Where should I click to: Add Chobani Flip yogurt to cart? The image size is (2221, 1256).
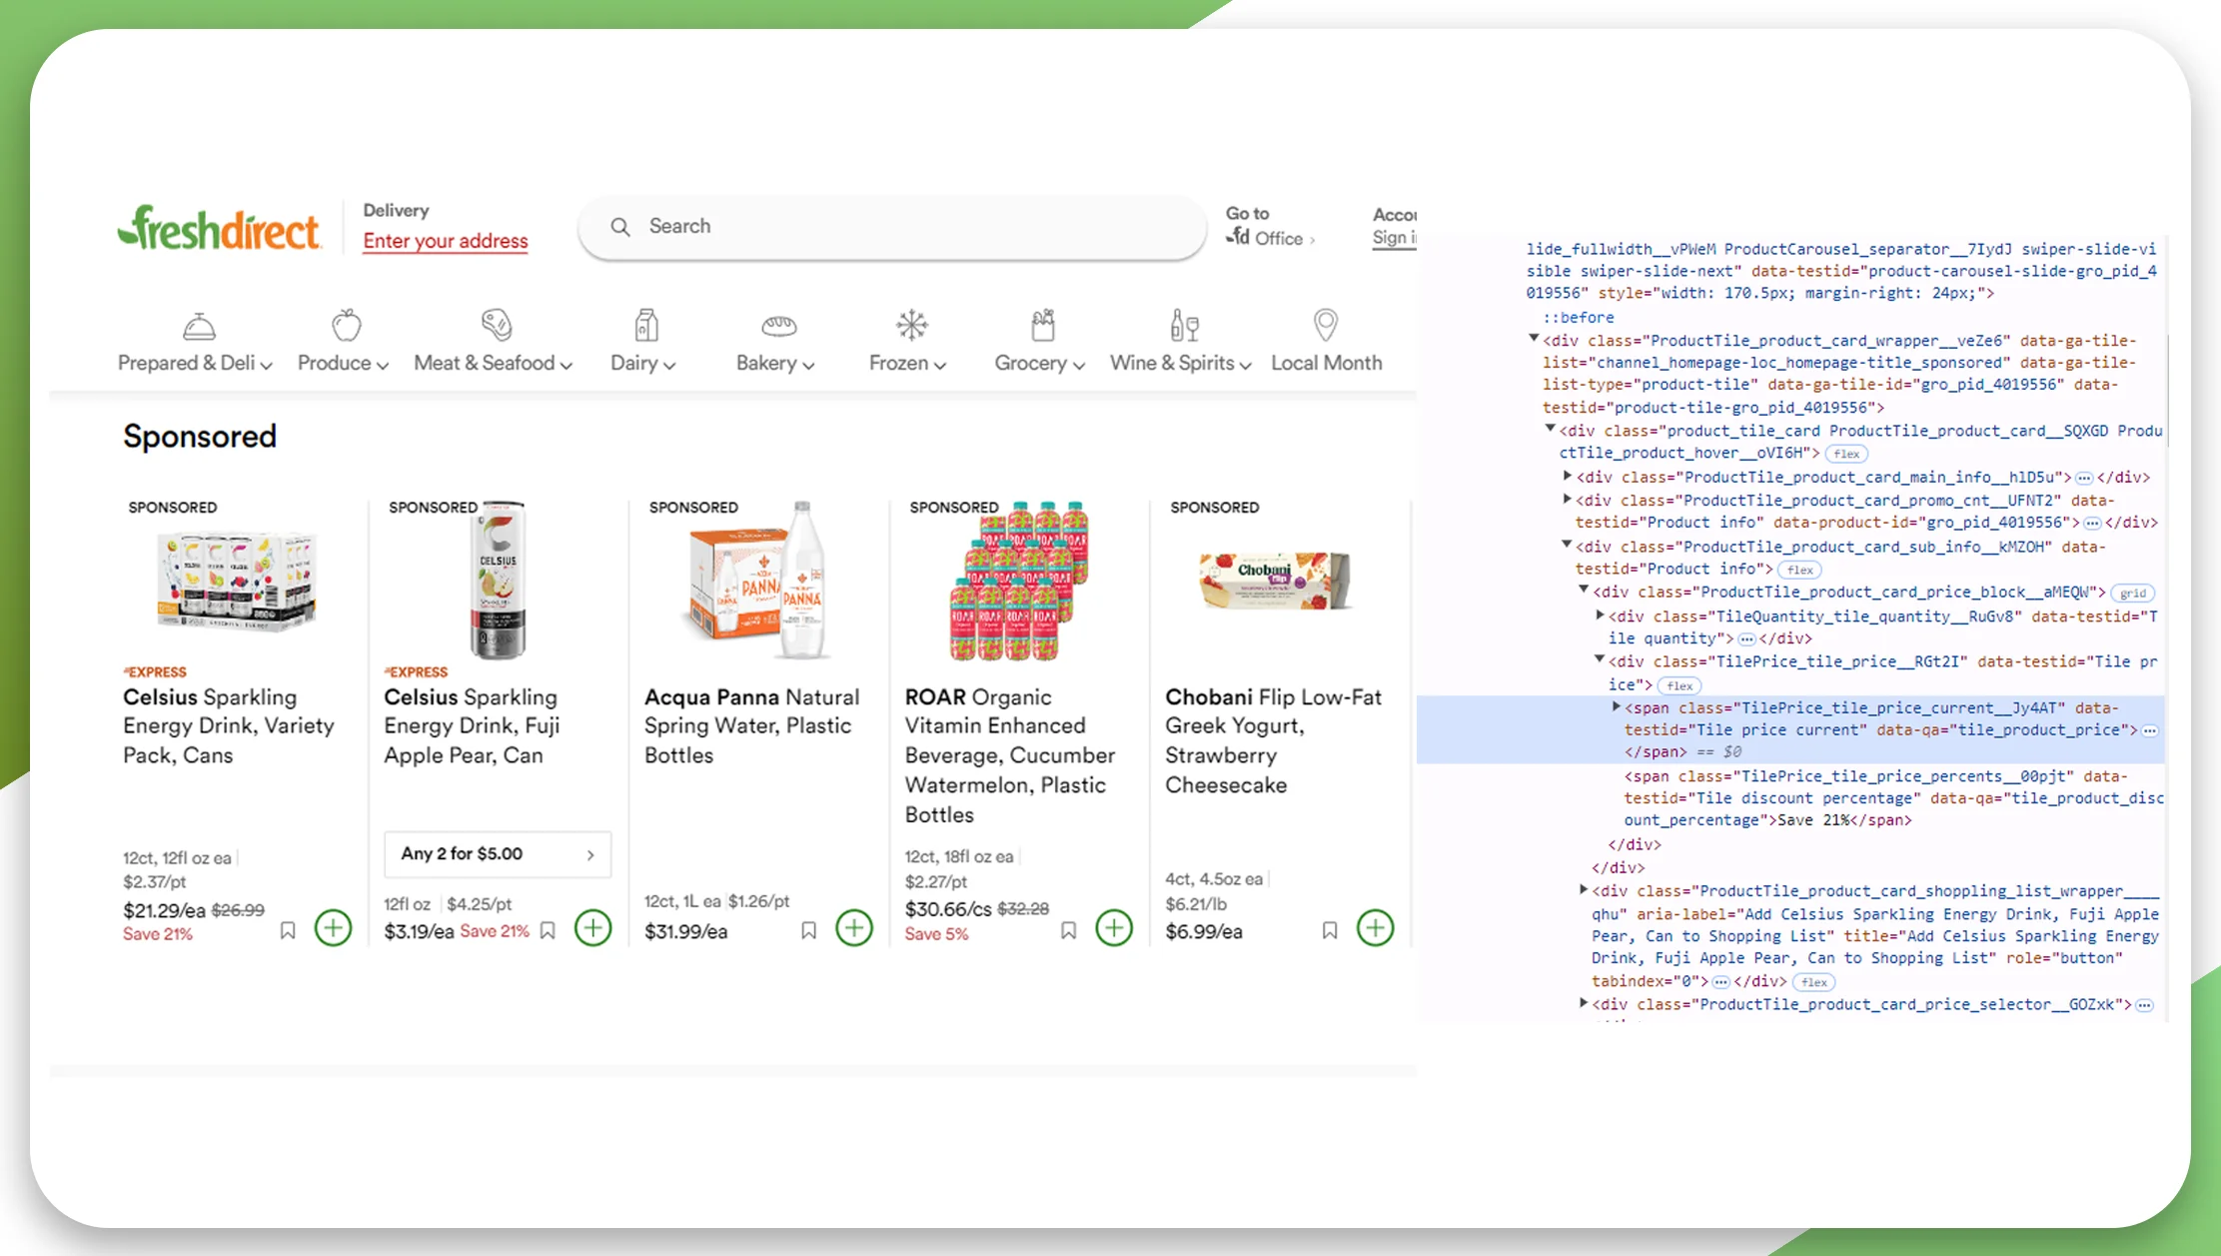tap(1376, 927)
